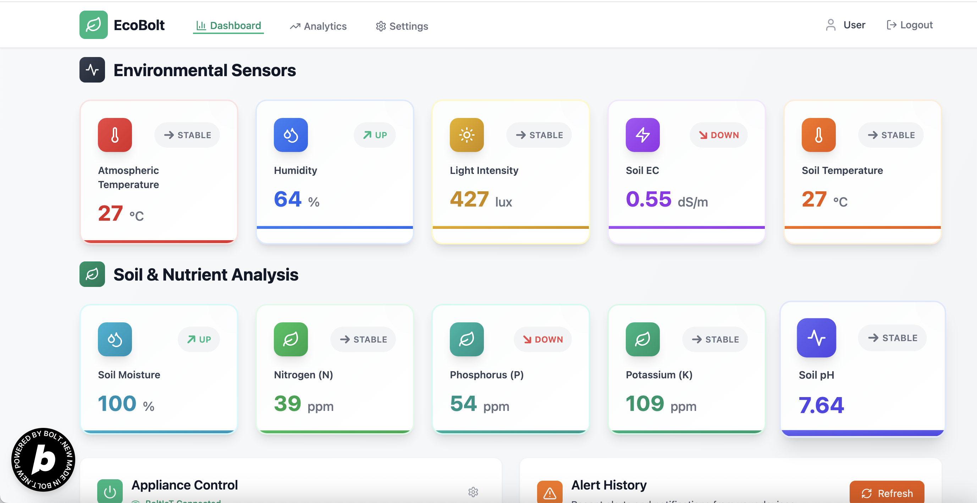Screen dimensions: 977x503
Task: Click the EcoBolt leaf logo icon
Action: (93, 25)
